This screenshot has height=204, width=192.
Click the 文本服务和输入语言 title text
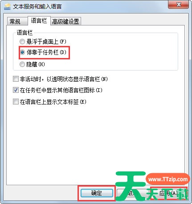pyautogui.click(x=37, y=7)
